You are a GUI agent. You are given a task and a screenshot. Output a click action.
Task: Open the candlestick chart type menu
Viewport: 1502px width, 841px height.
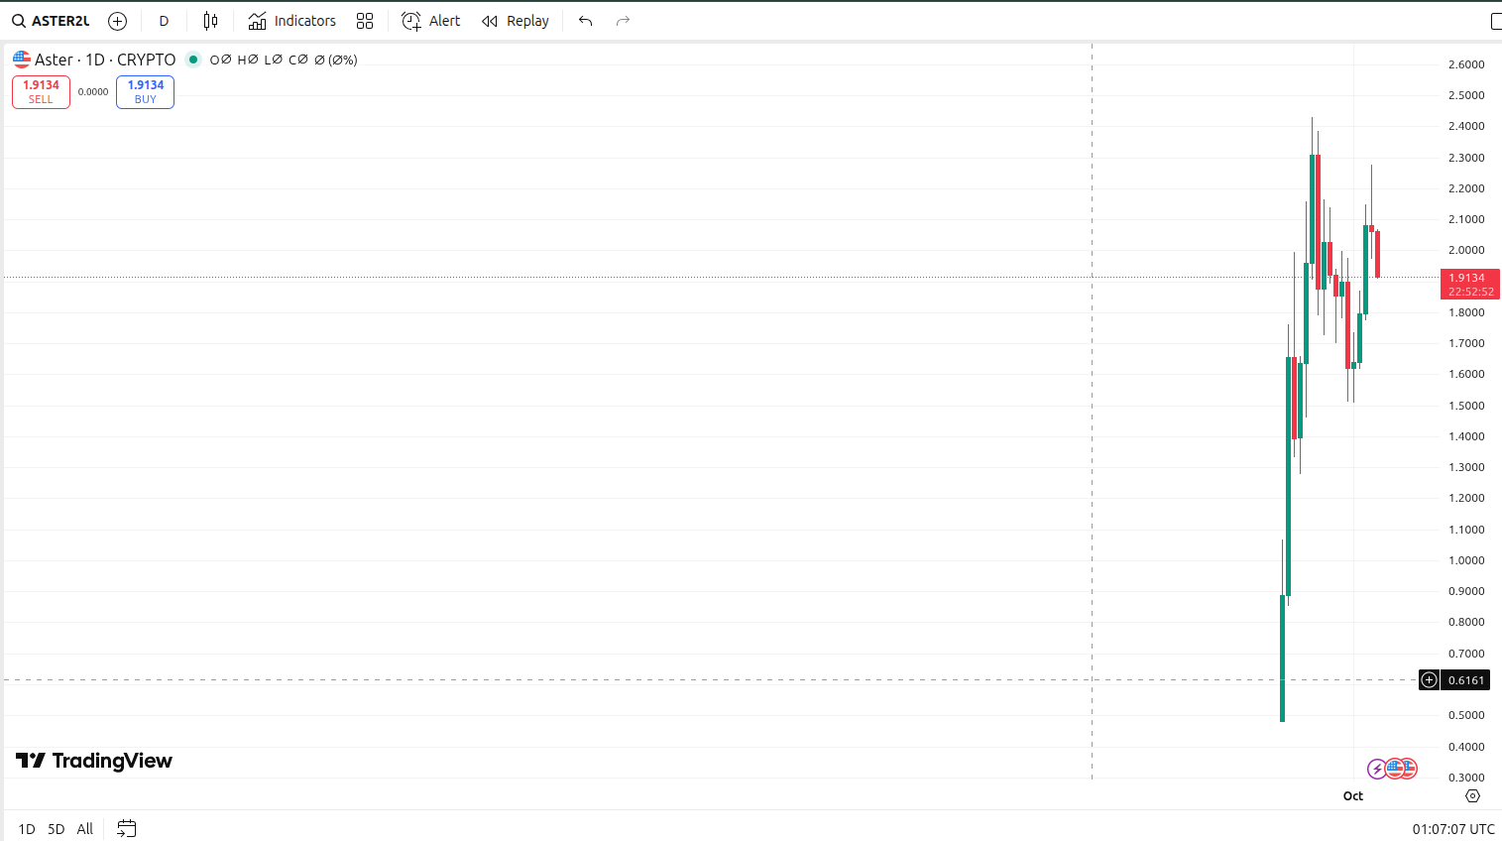pyautogui.click(x=210, y=21)
